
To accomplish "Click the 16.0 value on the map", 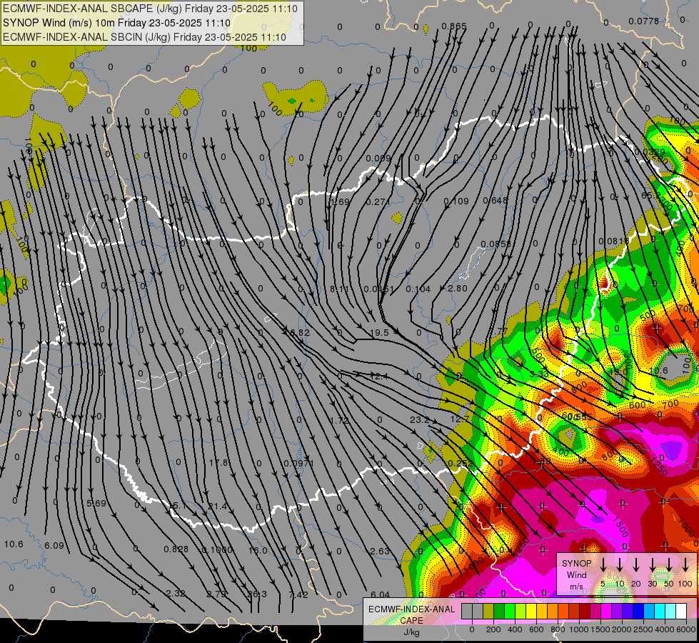I will 258,550.
